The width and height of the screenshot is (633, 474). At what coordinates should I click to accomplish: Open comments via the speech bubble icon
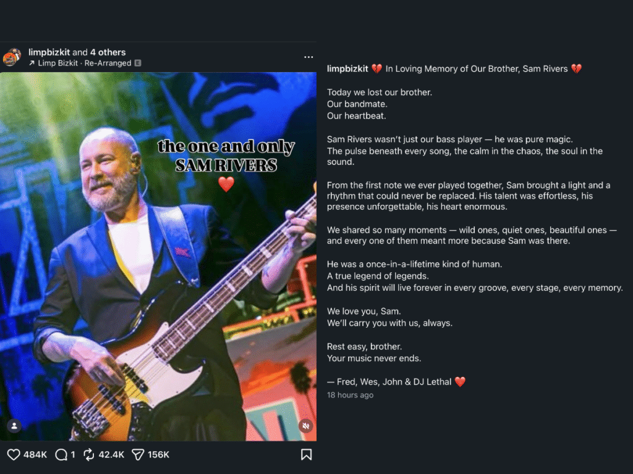click(x=61, y=455)
